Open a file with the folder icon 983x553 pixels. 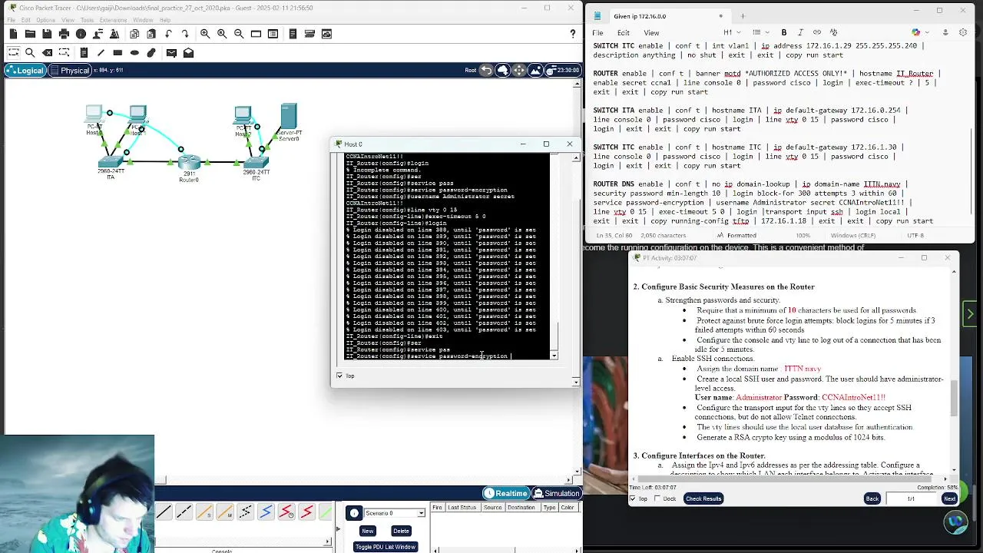pos(30,34)
